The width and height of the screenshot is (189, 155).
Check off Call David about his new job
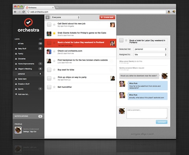click(x=49, y=24)
